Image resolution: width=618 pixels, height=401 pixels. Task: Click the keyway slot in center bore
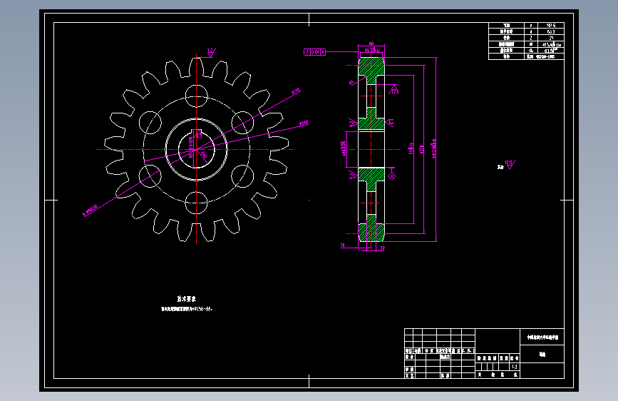pos(196,133)
